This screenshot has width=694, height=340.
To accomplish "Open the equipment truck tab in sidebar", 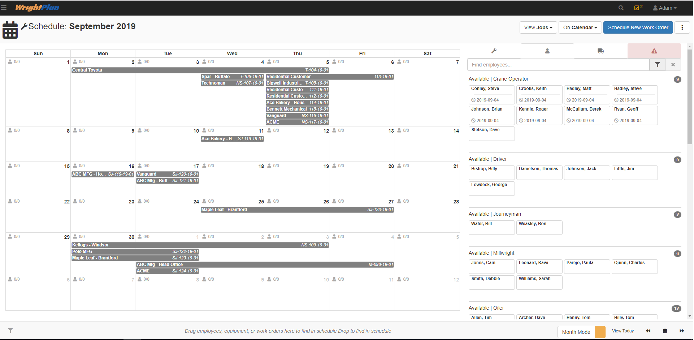I will point(600,51).
